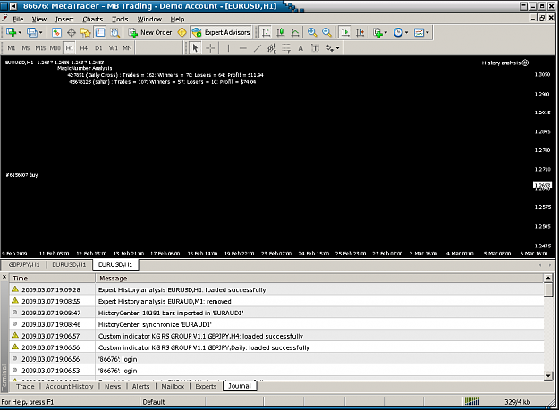Choose the text label 'T' tool
This screenshot has width=559, height=410.
(x=315, y=48)
